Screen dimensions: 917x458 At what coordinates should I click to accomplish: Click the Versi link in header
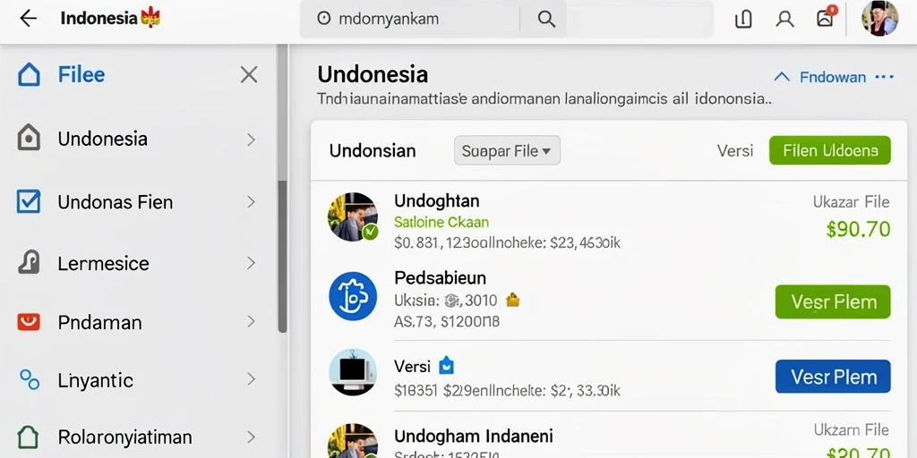click(735, 150)
